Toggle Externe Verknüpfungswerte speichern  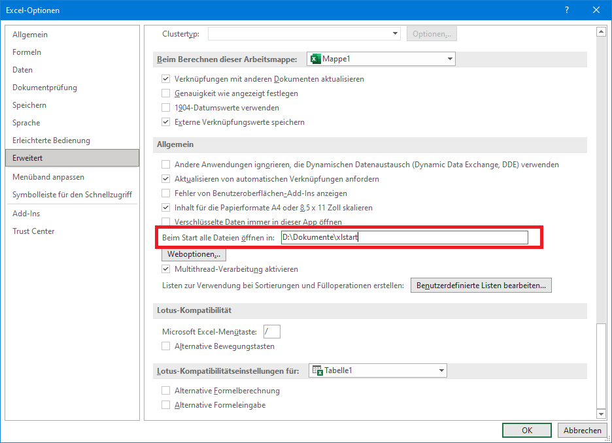pyautogui.click(x=166, y=122)
